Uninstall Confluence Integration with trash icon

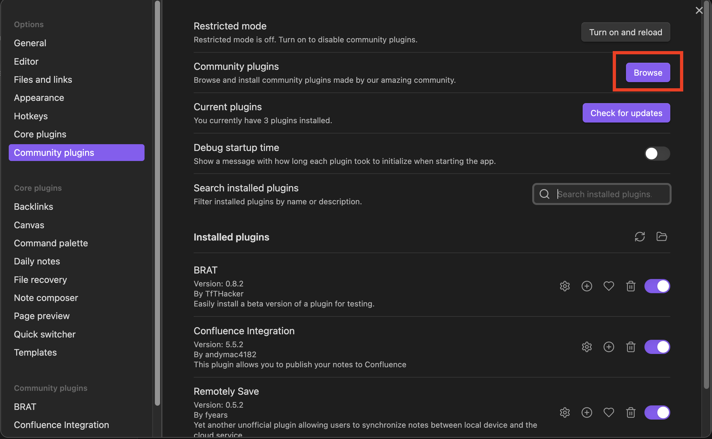coord(631,347)
